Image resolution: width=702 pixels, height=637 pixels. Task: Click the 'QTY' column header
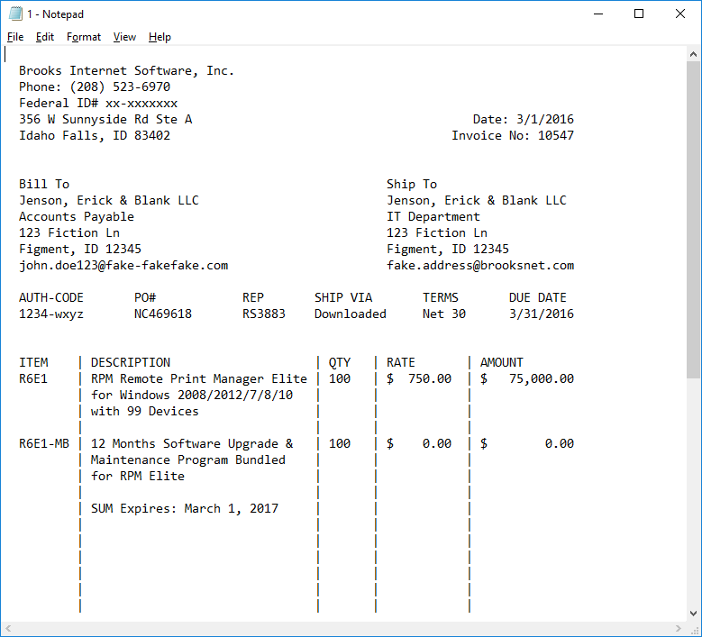pyautogui.click(x=340, y=362)
